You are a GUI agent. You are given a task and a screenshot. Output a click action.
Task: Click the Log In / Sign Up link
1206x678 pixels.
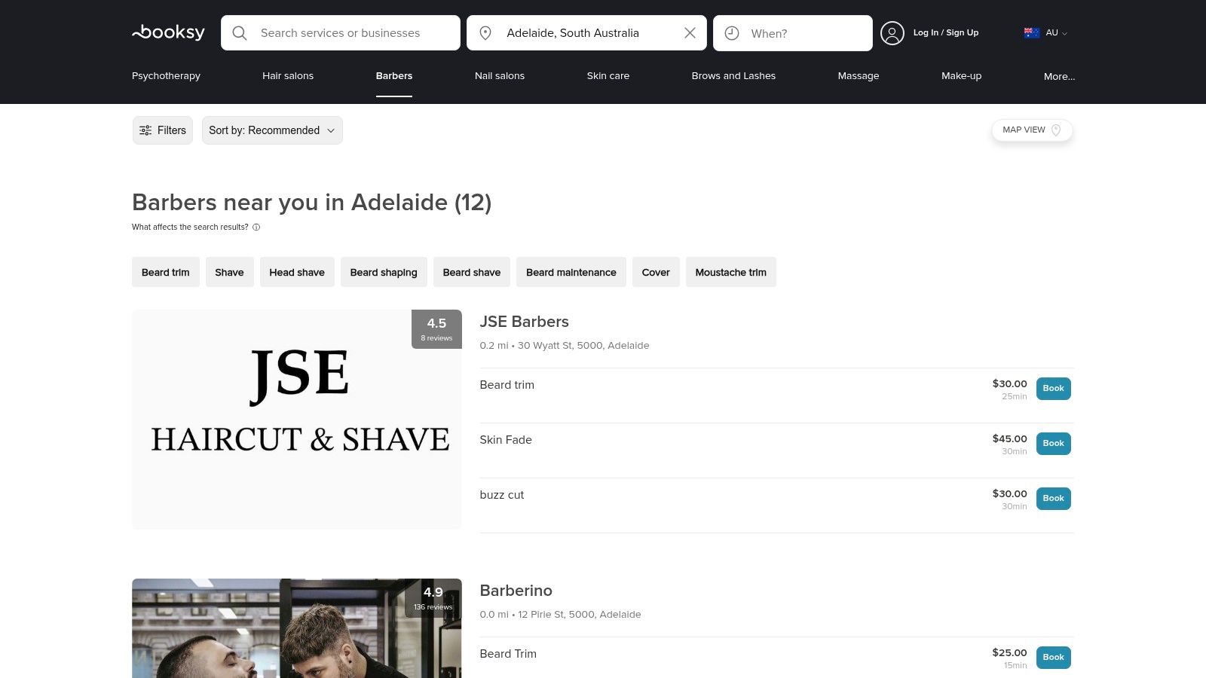946,33
